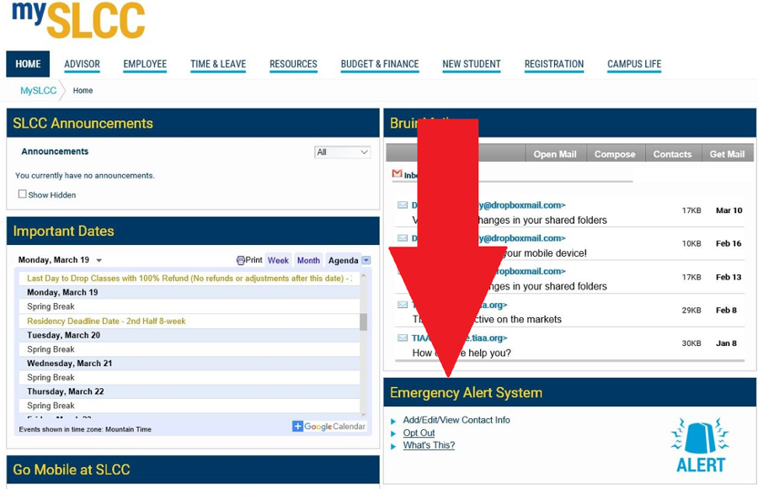Viewport: 758px width, 489px height.
Task: Open the Feb 8 email envelope icon
Action: (x=403, y=305)
